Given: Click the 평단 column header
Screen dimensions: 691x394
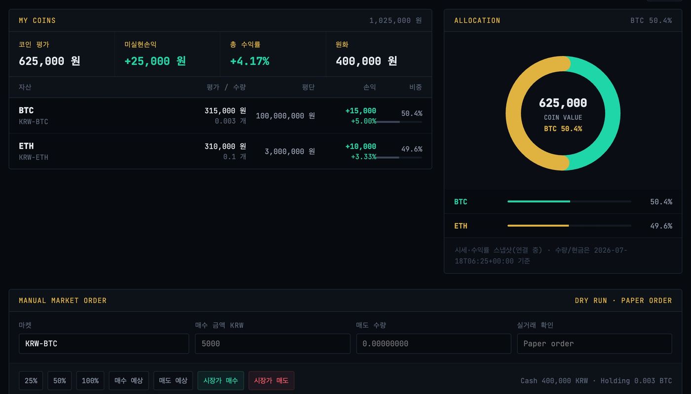Looking at the screenshot, I should 308,87.
